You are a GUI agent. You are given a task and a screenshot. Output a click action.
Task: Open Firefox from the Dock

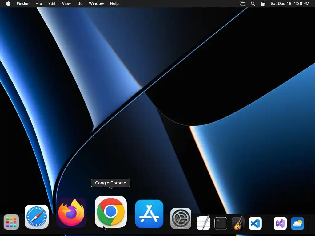tap(71, 213)
